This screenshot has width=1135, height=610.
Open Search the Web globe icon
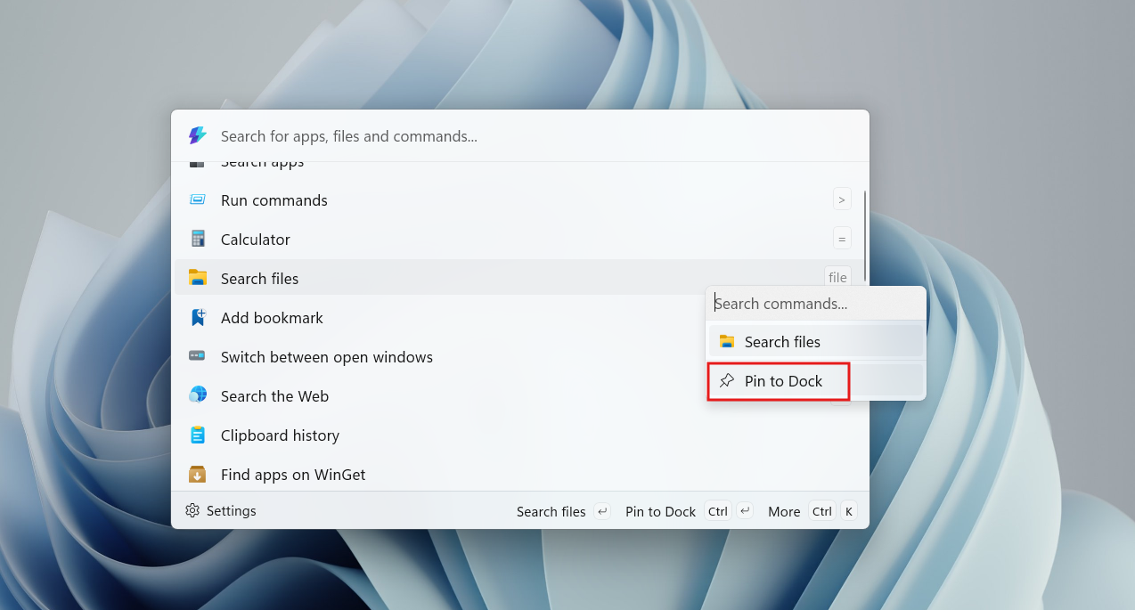197,395
